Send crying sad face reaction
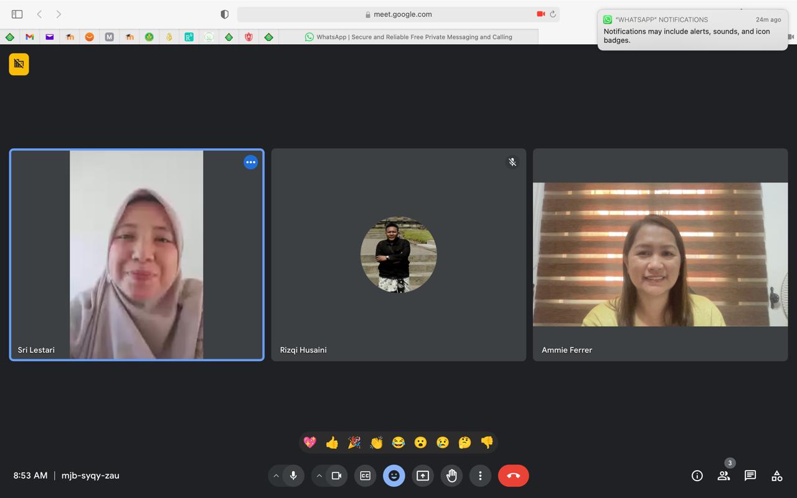The image size is (797, 498). coord(443,443)
